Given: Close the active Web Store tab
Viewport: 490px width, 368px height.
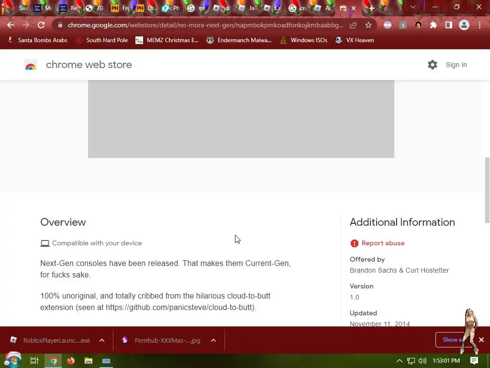Looking at the screenshot, I should point(354,9).
